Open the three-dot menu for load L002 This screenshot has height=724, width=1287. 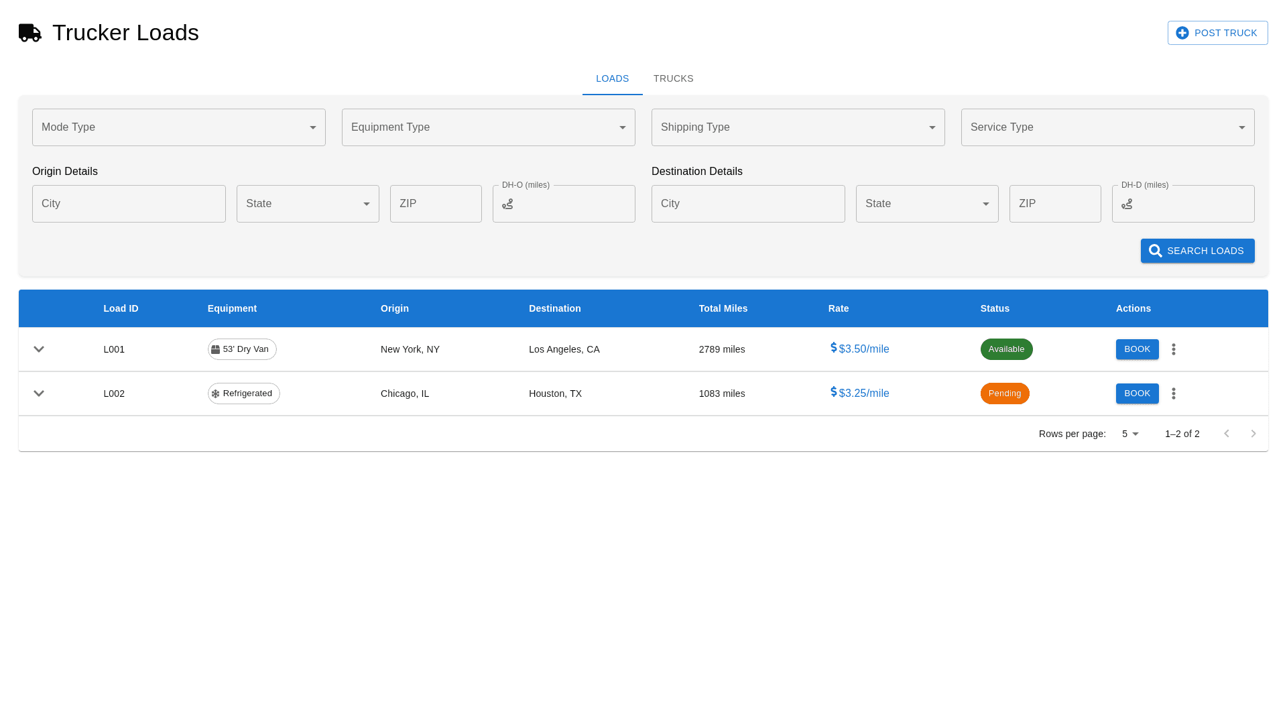pos(1173,394)
